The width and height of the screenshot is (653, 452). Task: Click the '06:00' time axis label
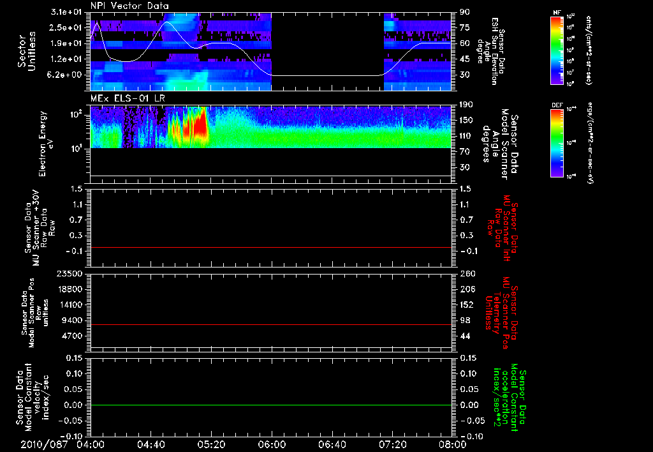coord(272,444)
